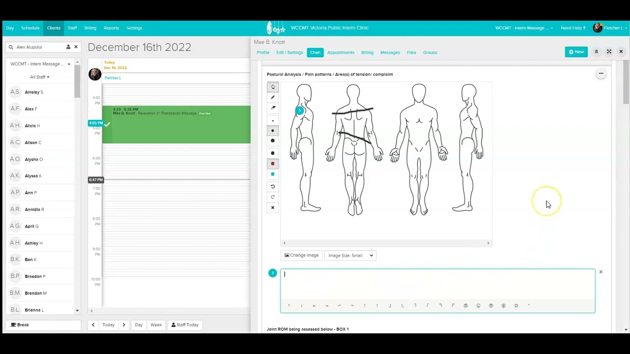Open the client Billing tab
Viewport: 630px width, 354px height.
[367, 53]
